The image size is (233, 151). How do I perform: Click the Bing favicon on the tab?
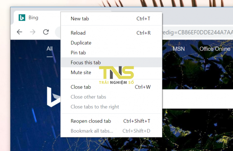[22, 18]
